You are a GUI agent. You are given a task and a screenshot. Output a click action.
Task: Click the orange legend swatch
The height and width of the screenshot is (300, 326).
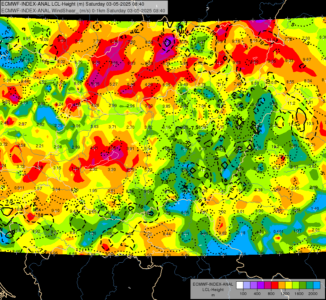pyautogui.click(x=282, y=285)
